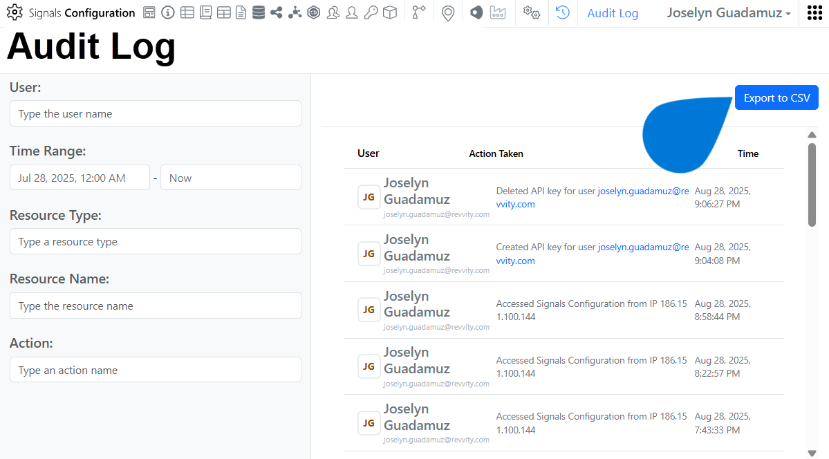Select the gears configuration icon
This screenshot has width=829, height=459.
(x=531, y=12)
